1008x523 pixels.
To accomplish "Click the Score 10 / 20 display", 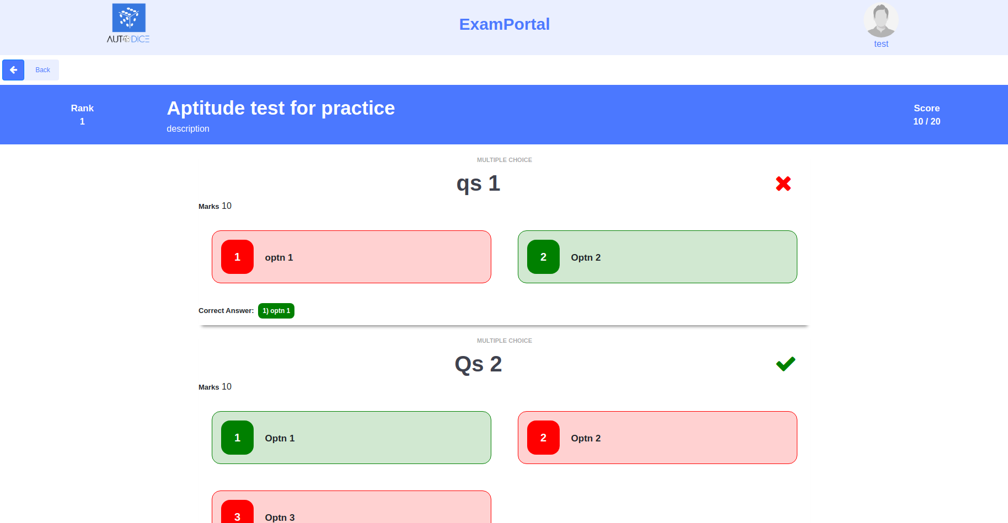I will [926, 115].
